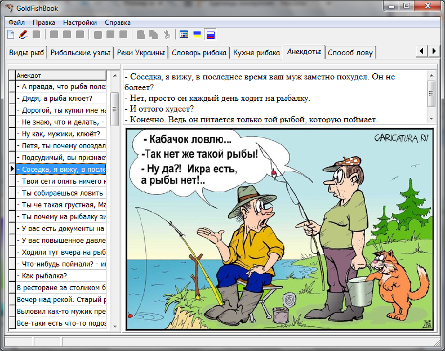This screenshot has width=445, height=351.
Task: Click the anecdote list scrollbar up arrow
Action: 115,75
